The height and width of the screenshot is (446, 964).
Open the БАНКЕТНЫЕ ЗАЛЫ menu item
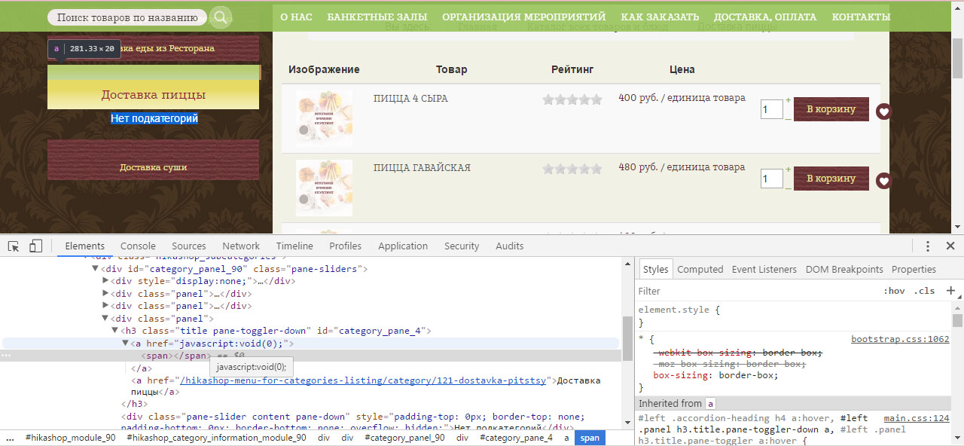pyautogui.click(x=377, y=17)
